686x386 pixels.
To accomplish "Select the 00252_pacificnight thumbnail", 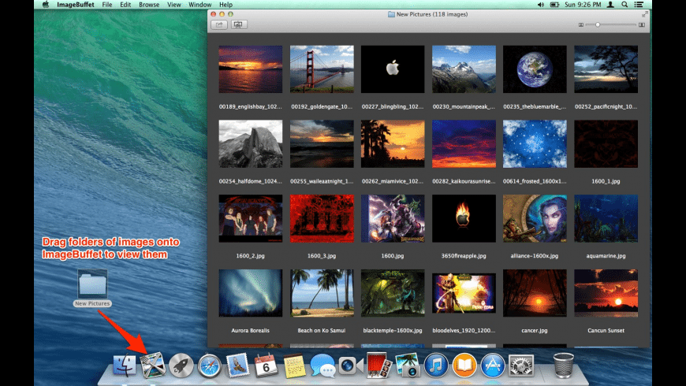I will click(606, 69).
